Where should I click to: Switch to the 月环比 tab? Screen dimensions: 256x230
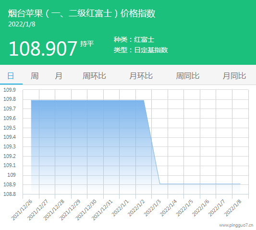(141, 76)
